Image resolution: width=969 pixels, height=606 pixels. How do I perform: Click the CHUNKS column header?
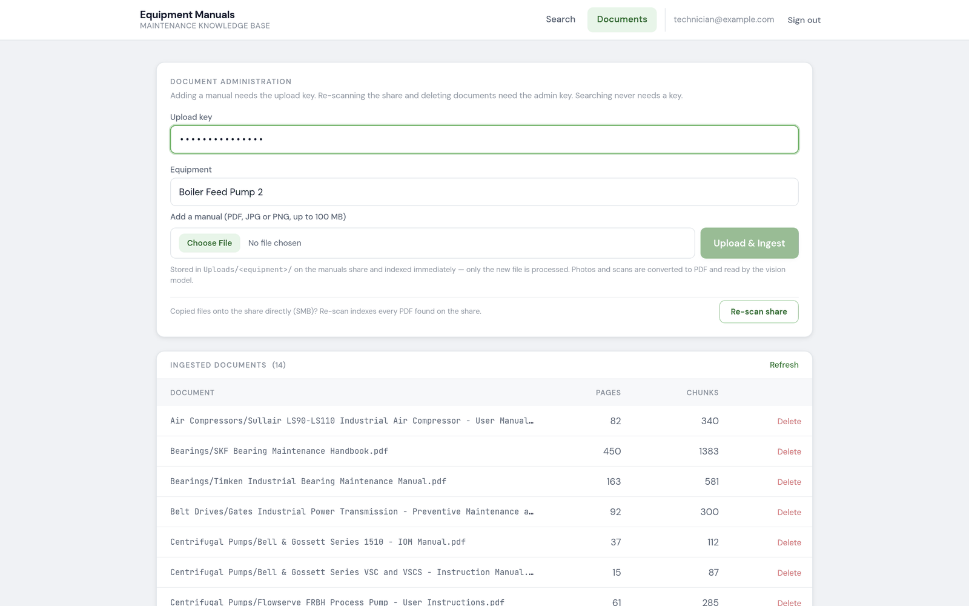[703, 393]
